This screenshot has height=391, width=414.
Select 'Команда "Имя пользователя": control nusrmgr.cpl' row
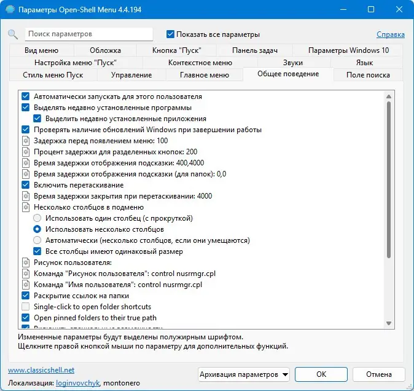118,285
